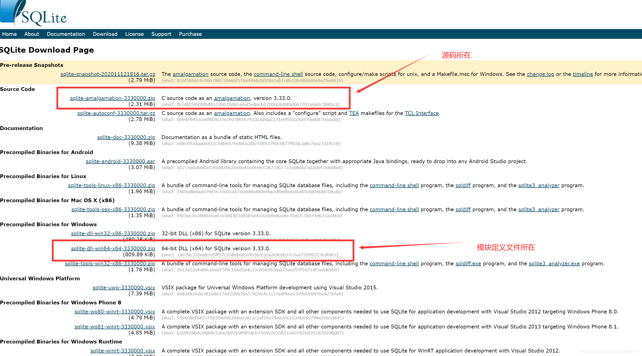The height and width of the screenshot is (356, 642).
Task: Download sqlite-doc-3330000.zip
Action: click(x=126, y=137)
